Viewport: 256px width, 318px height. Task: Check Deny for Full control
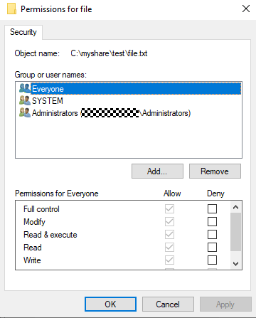[212, 209]
